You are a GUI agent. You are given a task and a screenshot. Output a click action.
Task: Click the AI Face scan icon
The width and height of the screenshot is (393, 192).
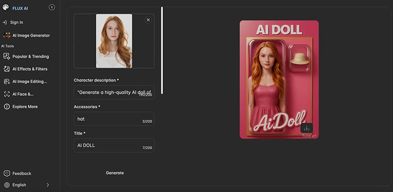(x=6, y=94)
